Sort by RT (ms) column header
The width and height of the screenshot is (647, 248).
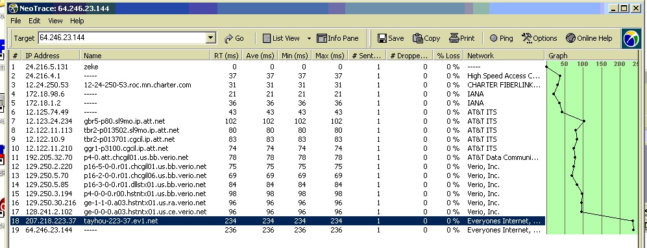tap(226, 56)
